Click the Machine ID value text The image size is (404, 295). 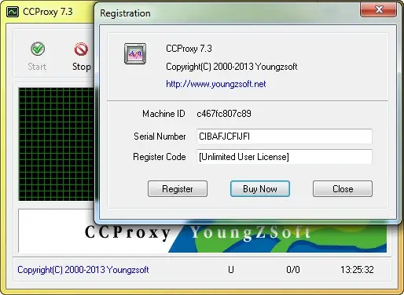(224, 114)
